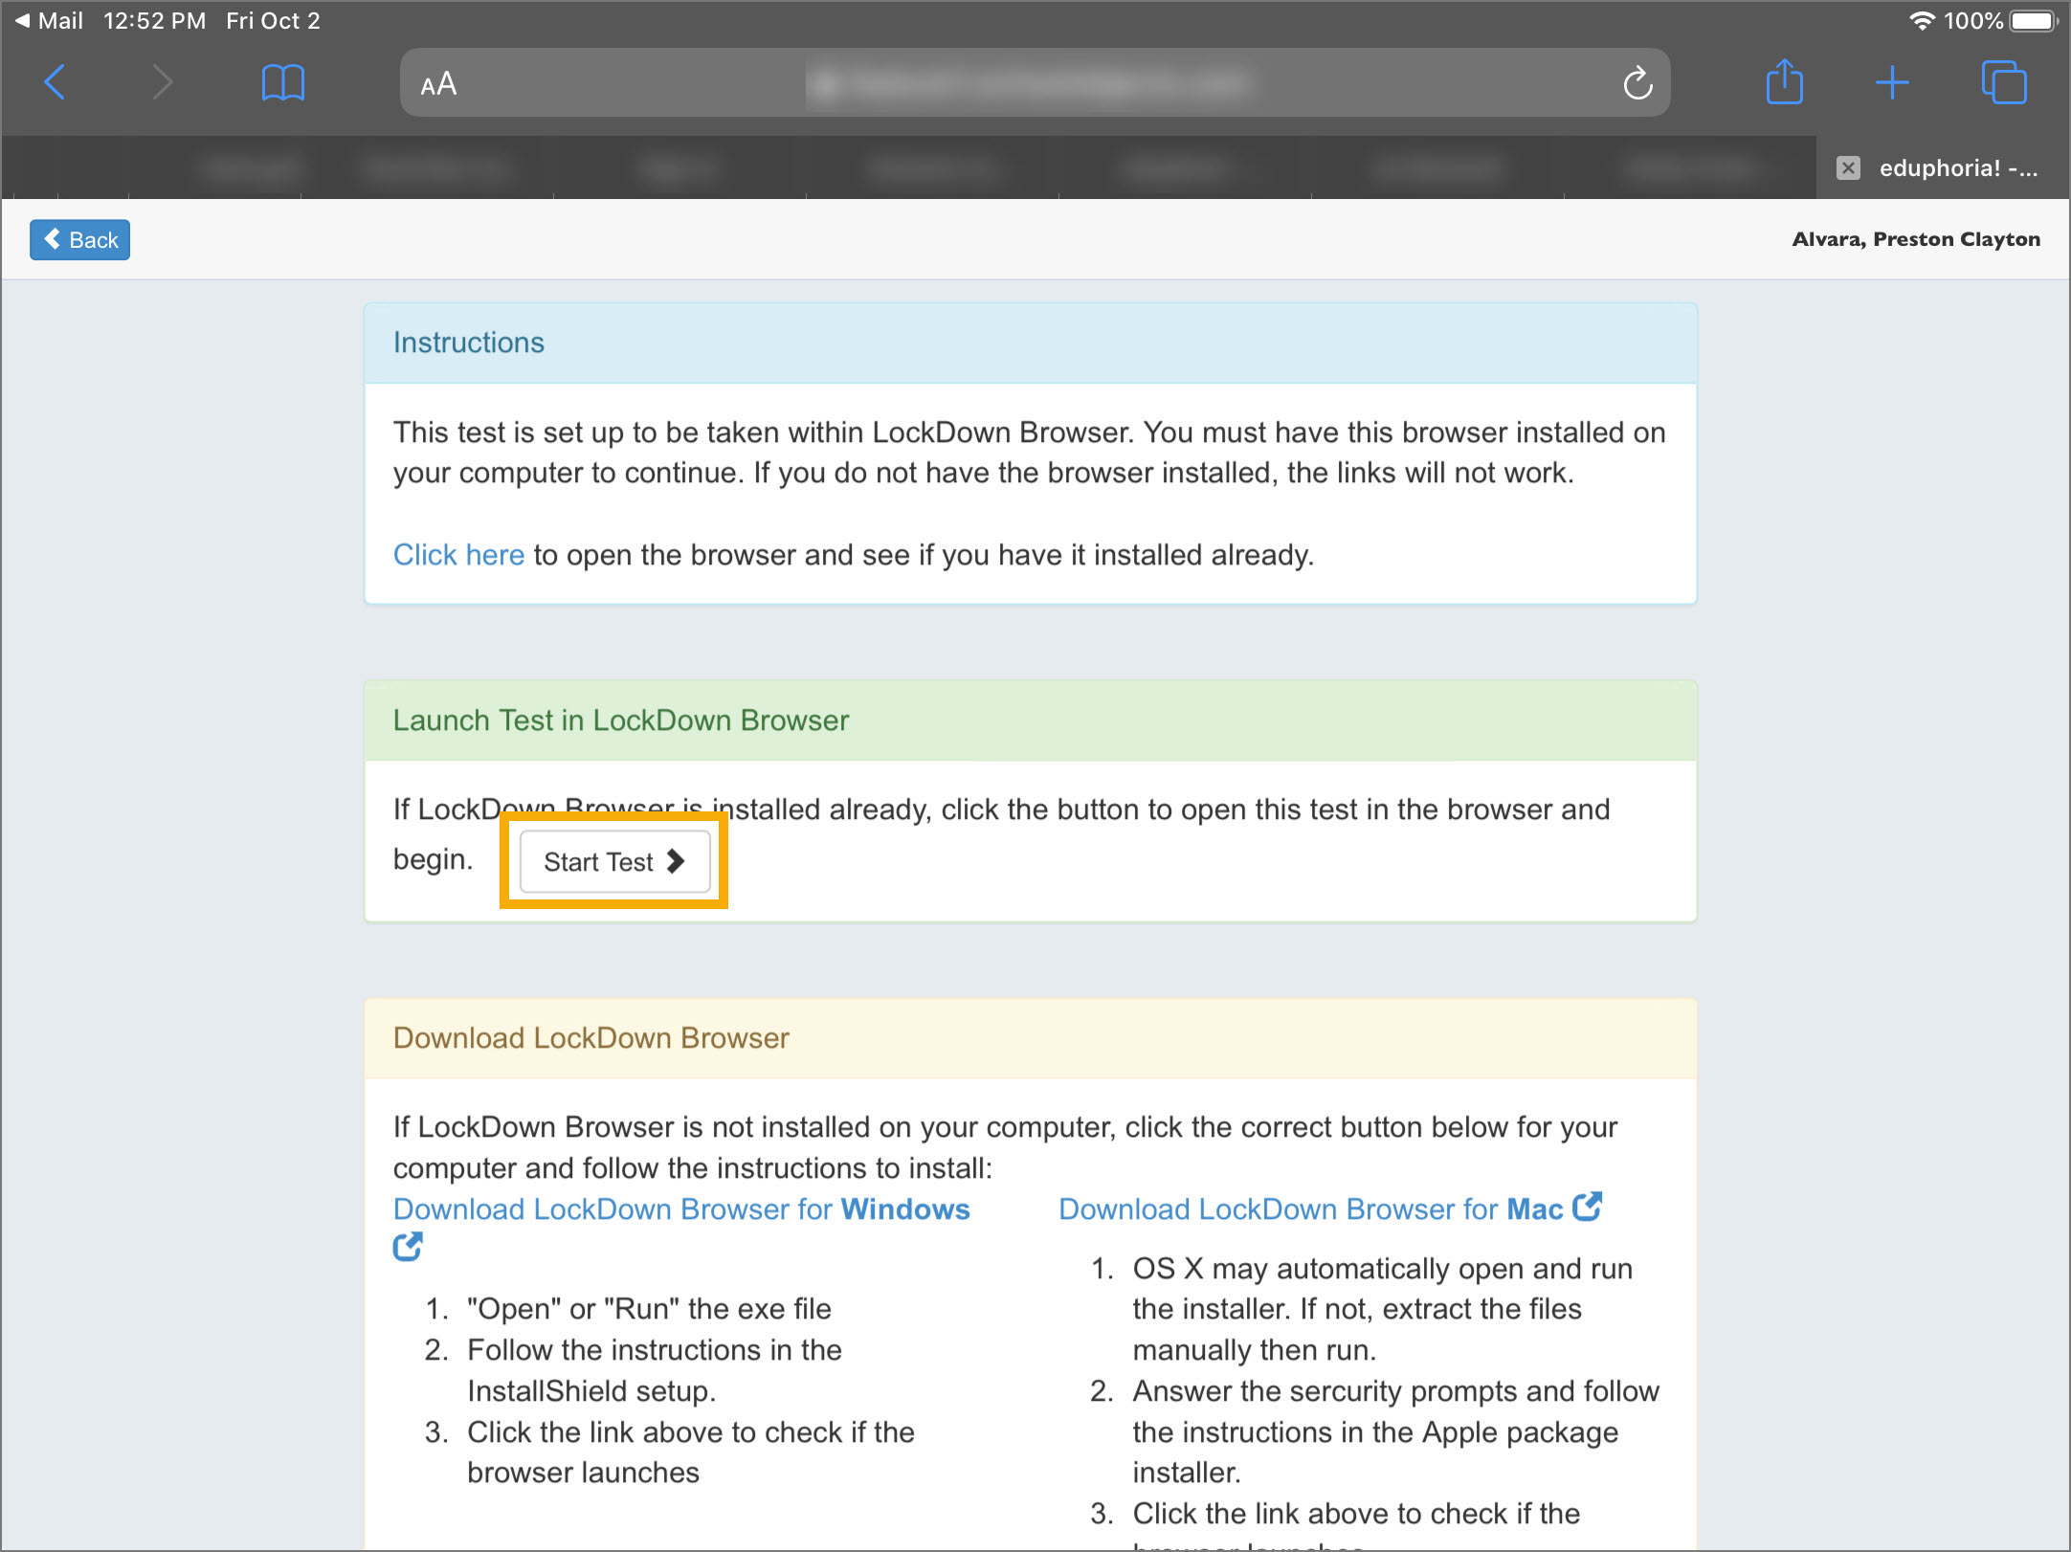The width and height of the screenshot is (2071, 1552).
Task: Click the Download LockDown Browser heading
Action: pos(591,1038)
